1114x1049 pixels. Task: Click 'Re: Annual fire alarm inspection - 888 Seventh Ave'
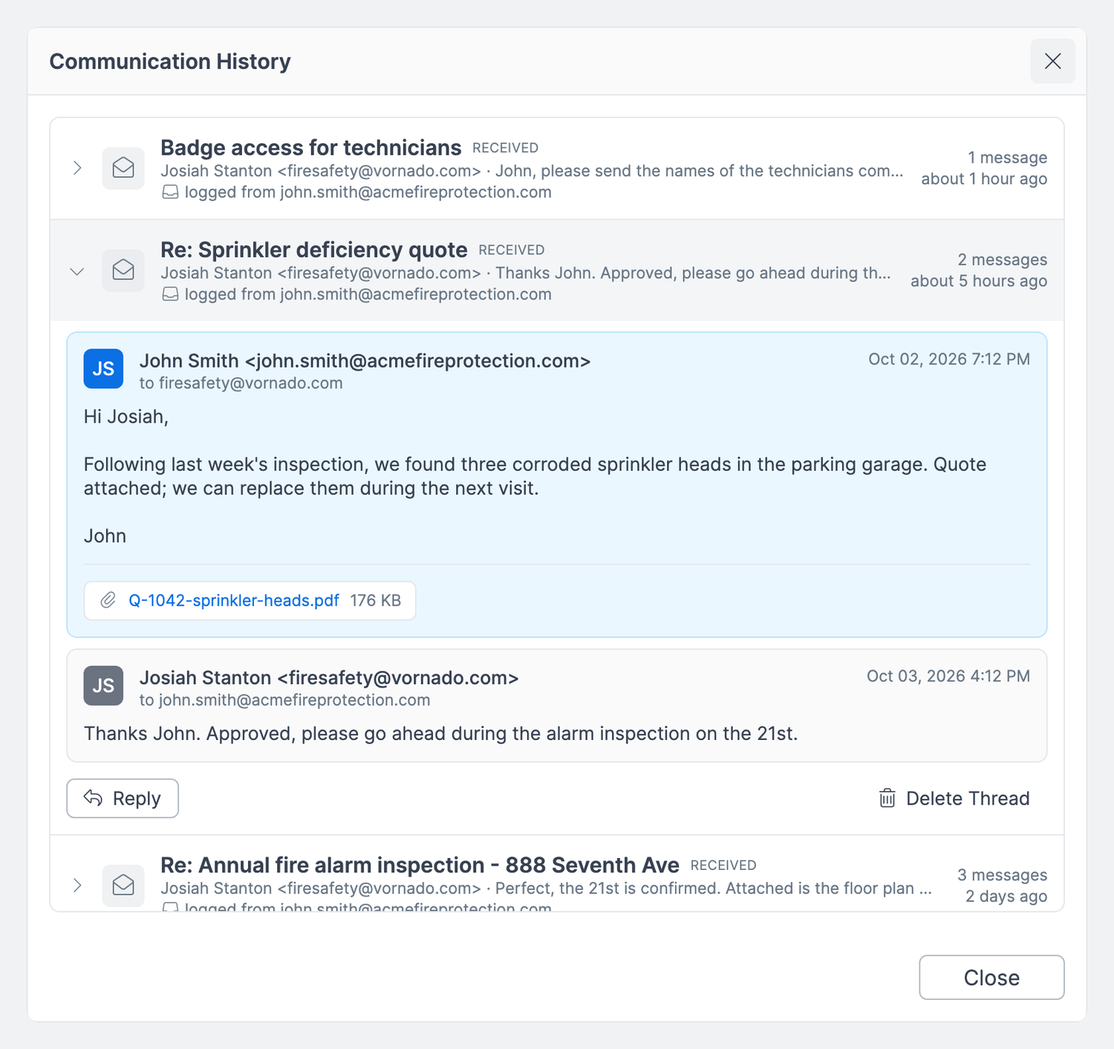coord(420,865)
